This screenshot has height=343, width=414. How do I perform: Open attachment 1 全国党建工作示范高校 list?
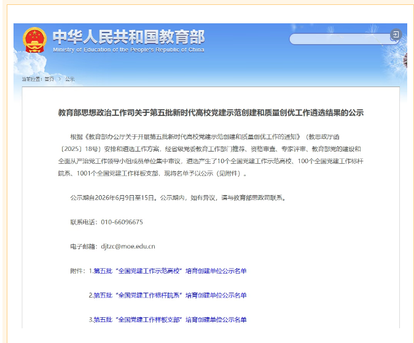(x=170, y=271)
